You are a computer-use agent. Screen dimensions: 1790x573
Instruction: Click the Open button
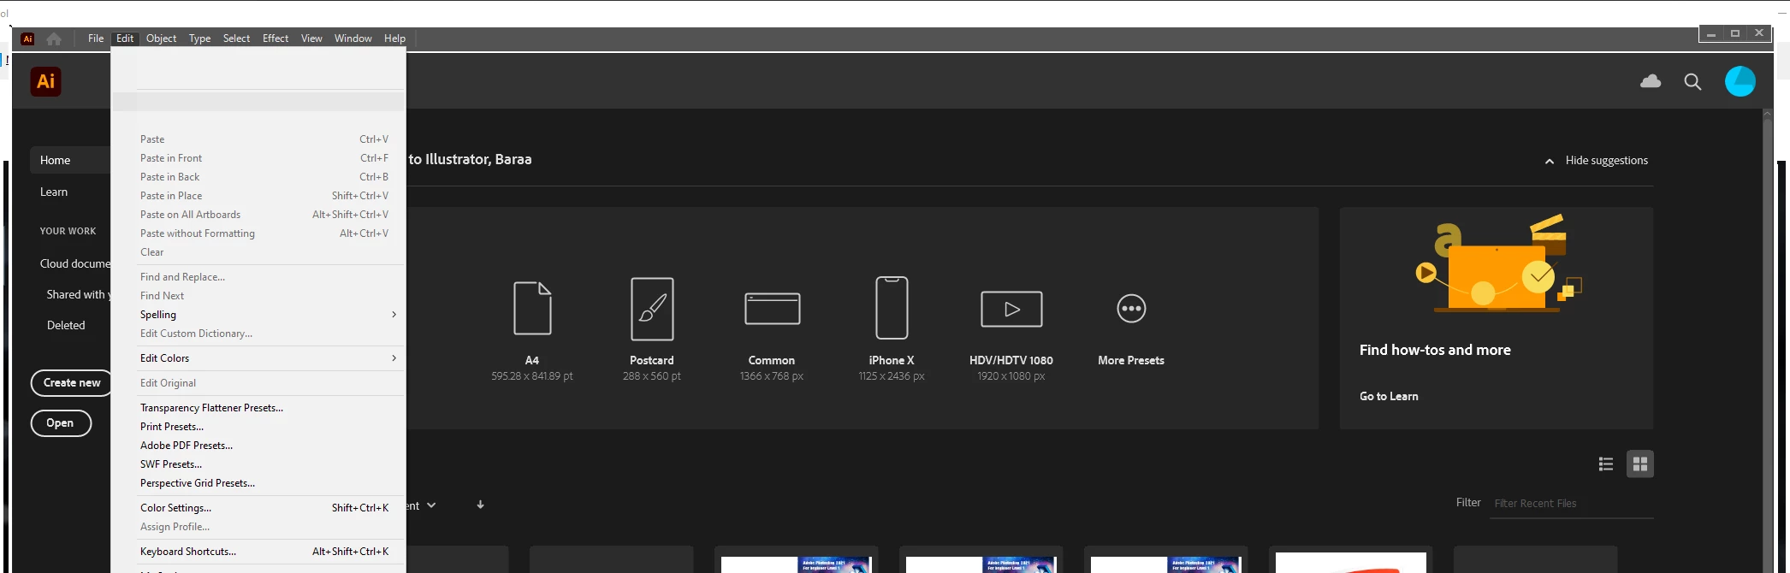point(61,422)
